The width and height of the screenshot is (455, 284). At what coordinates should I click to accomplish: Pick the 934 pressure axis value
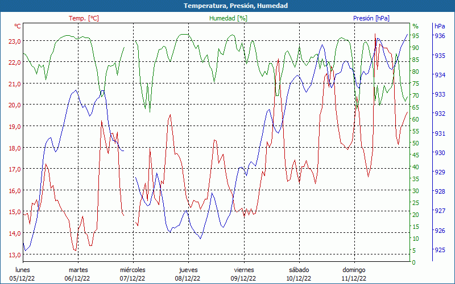439,75
